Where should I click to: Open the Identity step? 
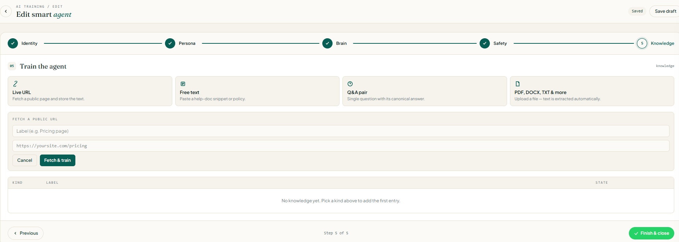[29, 43]
